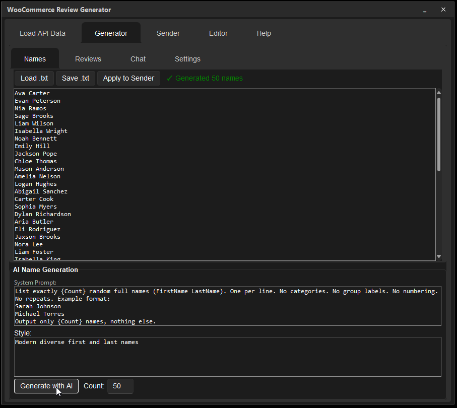457x408 pixels.
Task: Open the Settings sub-tab
Action: click(187, 59)
